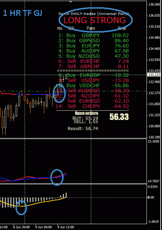
Task: Select the 14.7657 indicator scale value
Action: 154,181
